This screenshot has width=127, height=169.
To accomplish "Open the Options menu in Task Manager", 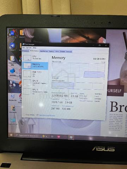I will 29,48.
